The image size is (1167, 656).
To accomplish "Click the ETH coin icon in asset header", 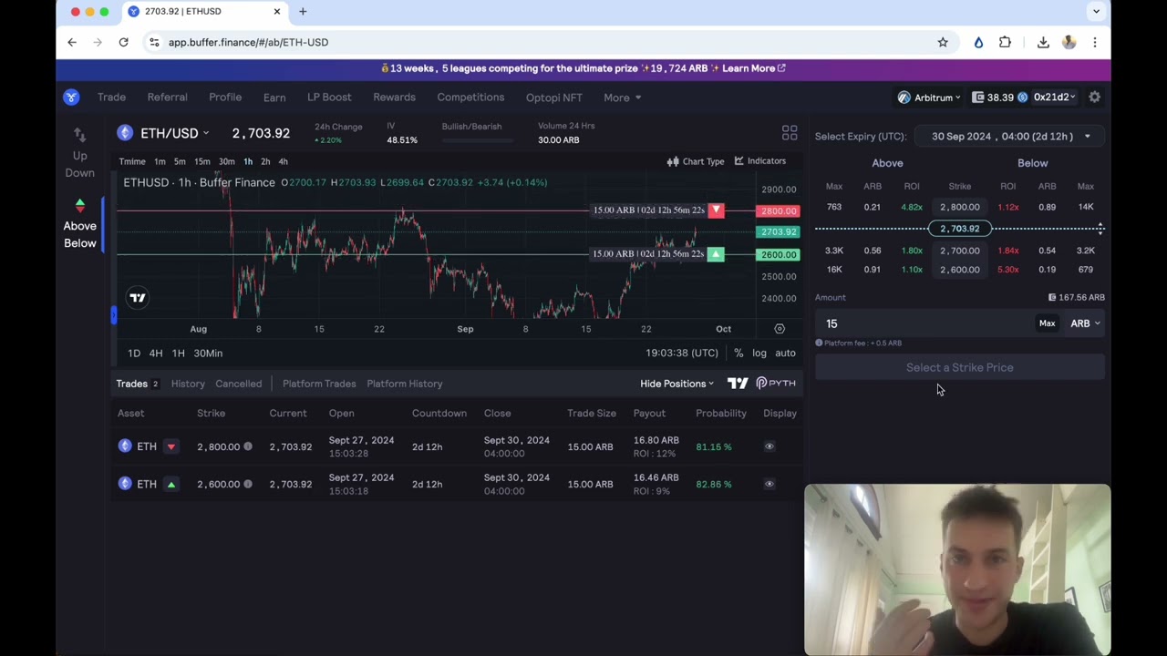I will pyautogui.click(x=125, y=133).
